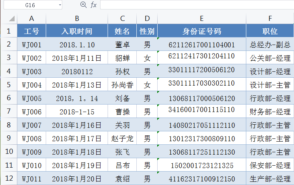Select date cell 20180112
This screenshot has width=294, height=185.
coord(77,71)
